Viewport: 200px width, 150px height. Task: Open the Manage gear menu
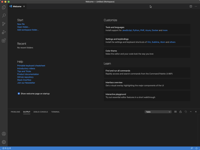[x=4, y=142]
